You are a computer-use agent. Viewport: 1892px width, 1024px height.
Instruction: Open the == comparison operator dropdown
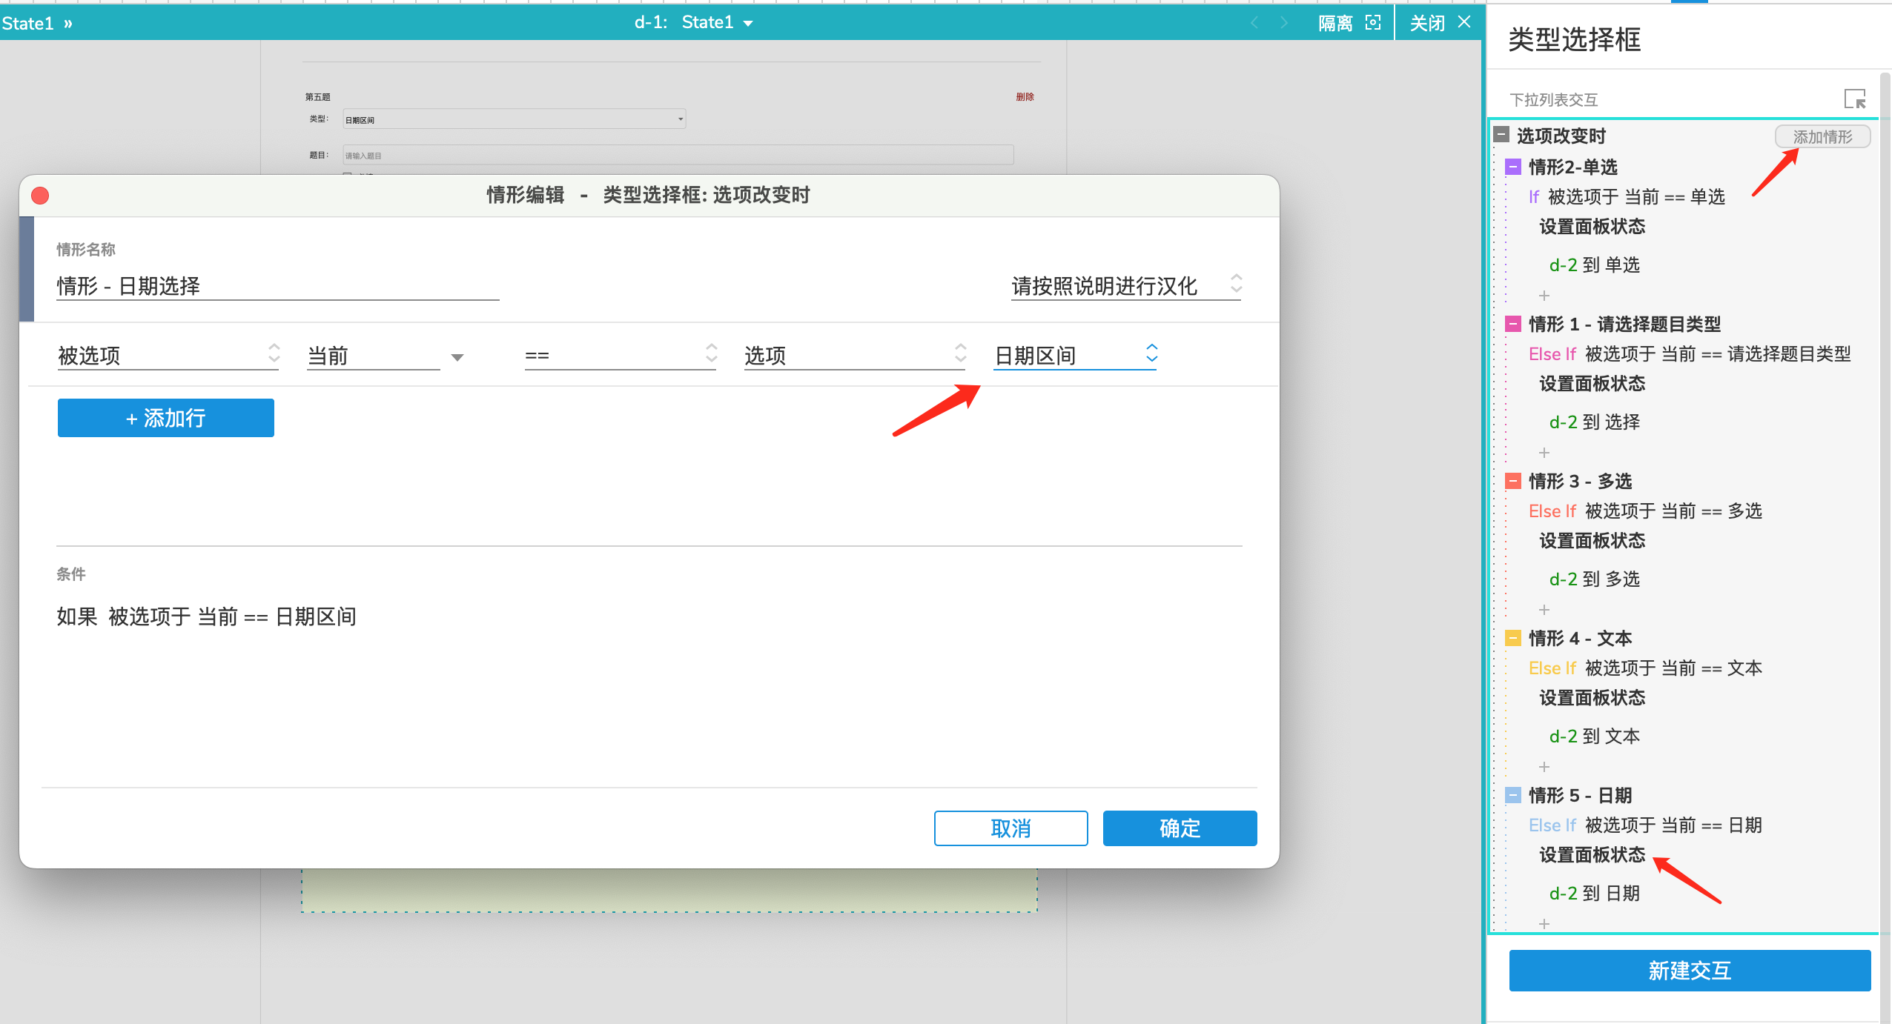(x=620, y=356)
